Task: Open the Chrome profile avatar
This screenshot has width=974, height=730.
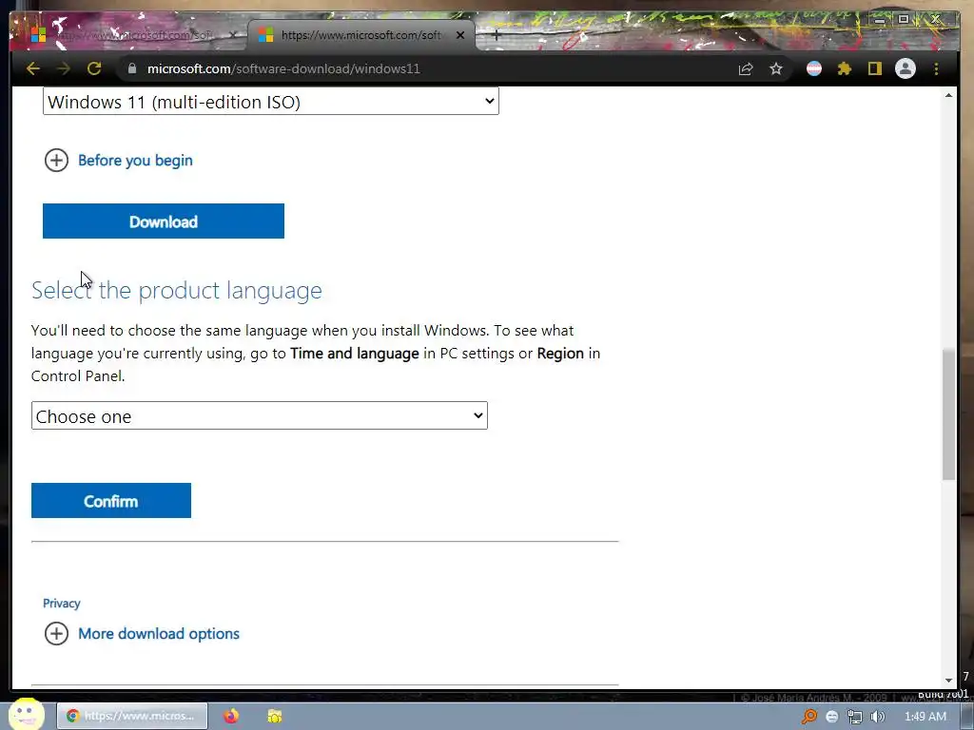Action: pyautogui.click(x=906, y=68)
